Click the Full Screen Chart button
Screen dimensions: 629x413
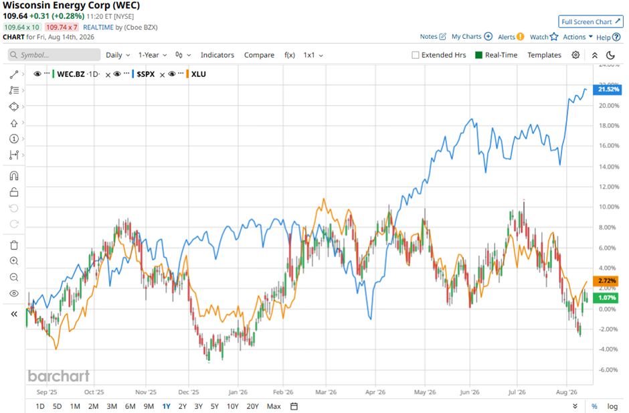click(590, 21)
